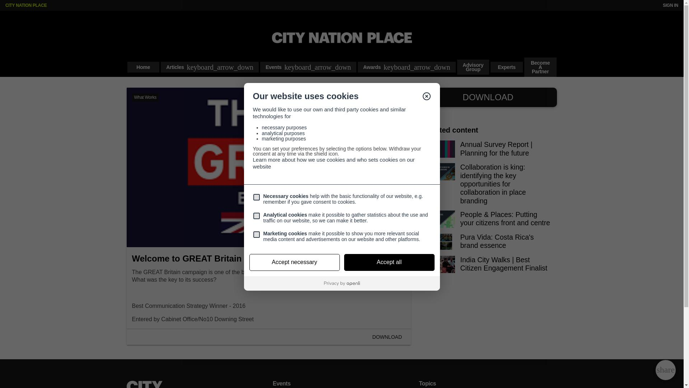
Task: Expand the Articles dropdown menu
Action: [210, 67]
